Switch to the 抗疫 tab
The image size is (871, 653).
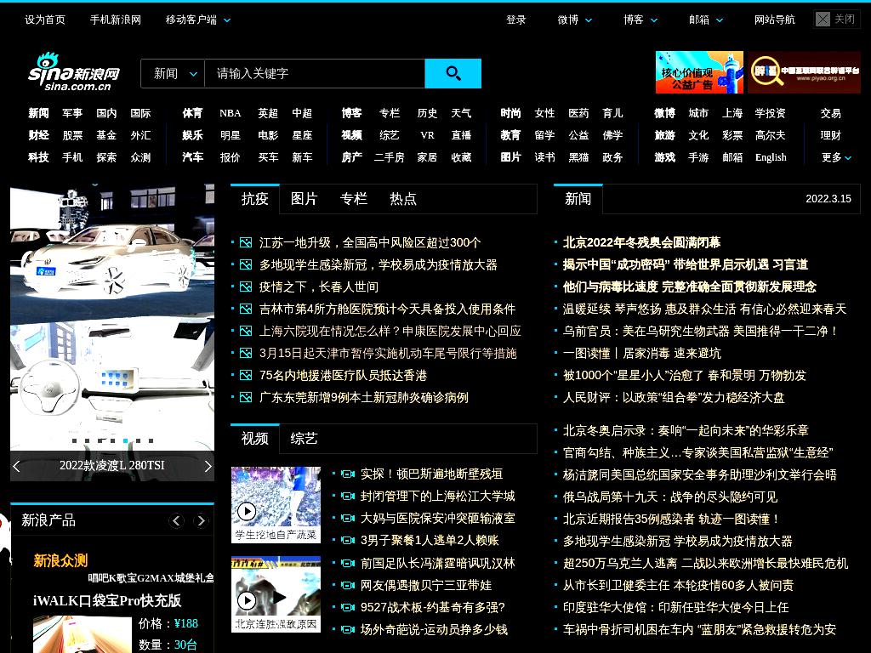click(255, 199)
